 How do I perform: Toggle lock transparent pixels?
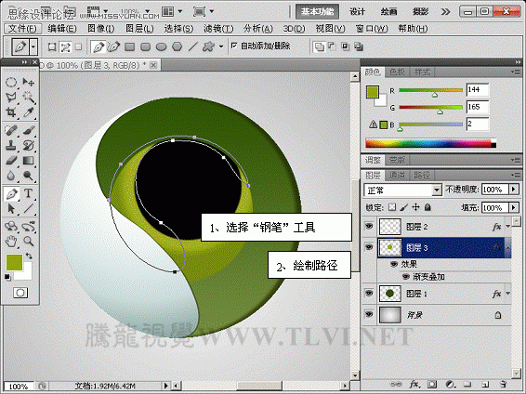392,207
